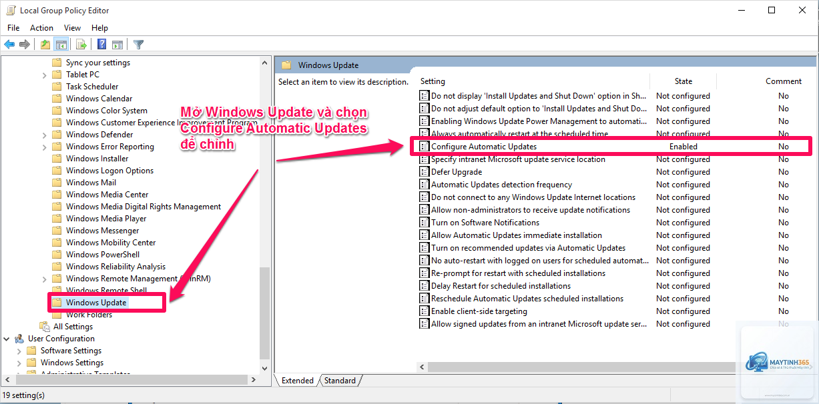Viewport: 819px width, 404px height.
Task: Sort by the State column header
Action: [x=683, y=81]
